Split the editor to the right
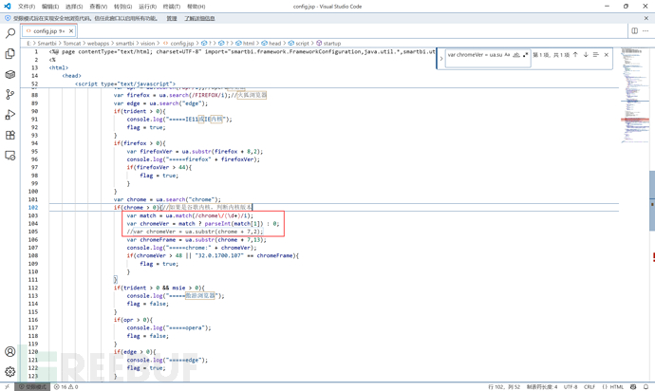 click(634, 31)
